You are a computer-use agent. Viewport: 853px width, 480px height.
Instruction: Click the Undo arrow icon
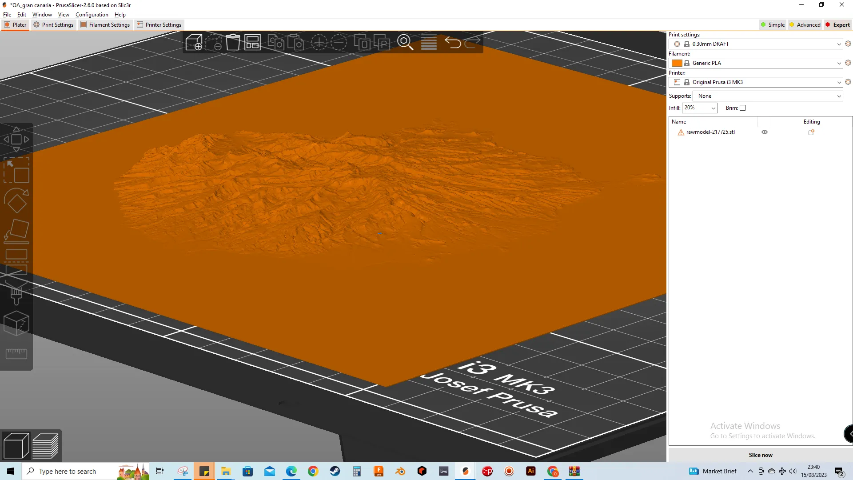pos(452,43)
